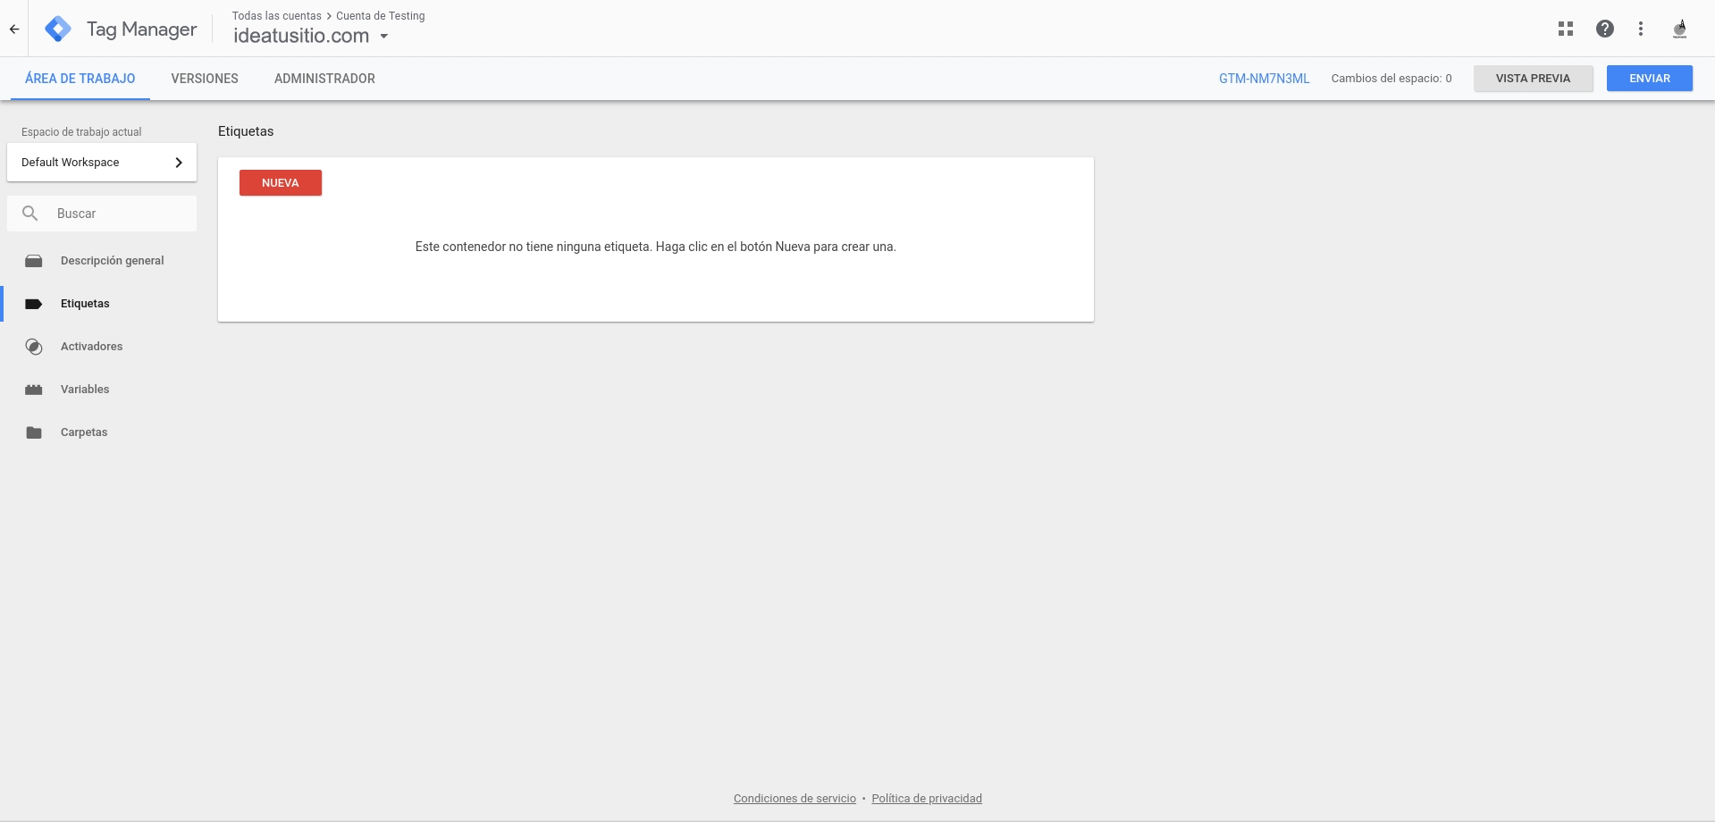Expand the ideatusitio.com container dropdown
Viewport: 1715px width, 822px height.
pos(384,37)
